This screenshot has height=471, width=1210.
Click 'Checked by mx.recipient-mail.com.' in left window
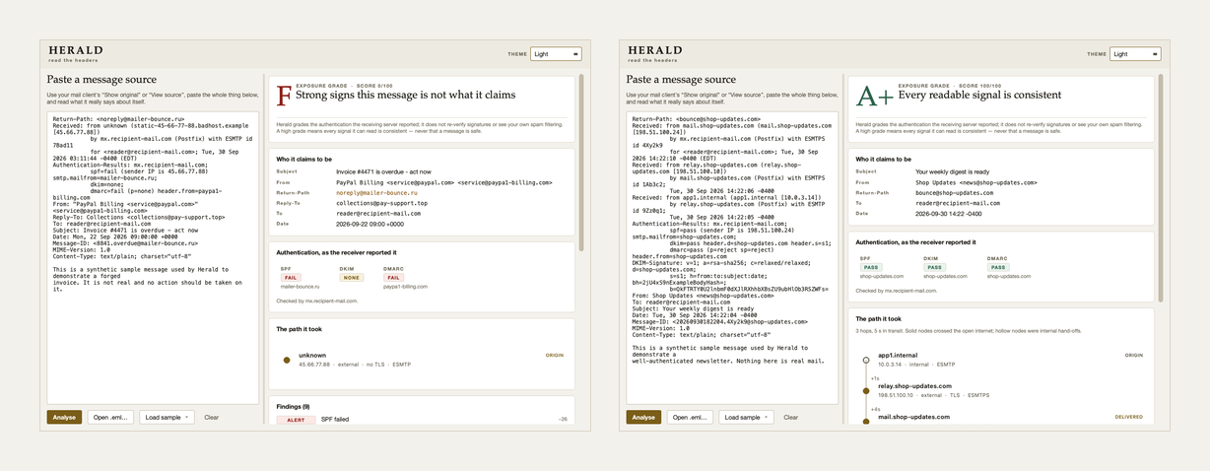click(317, 301)
